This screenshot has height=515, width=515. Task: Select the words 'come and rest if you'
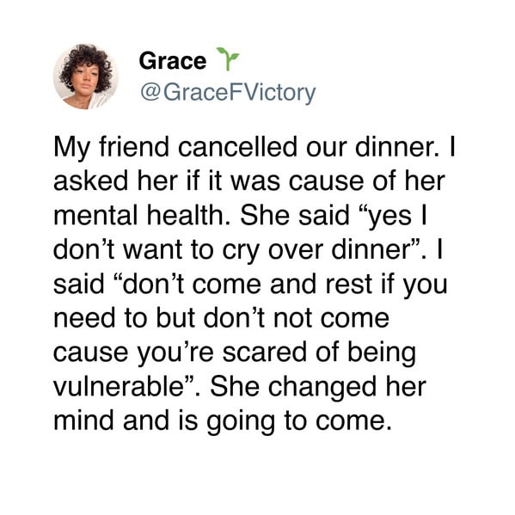point(320,285)
